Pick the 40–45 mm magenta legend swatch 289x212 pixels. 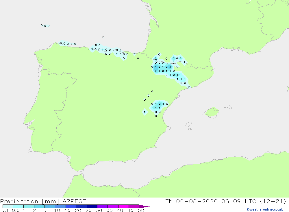pos(123,206)
